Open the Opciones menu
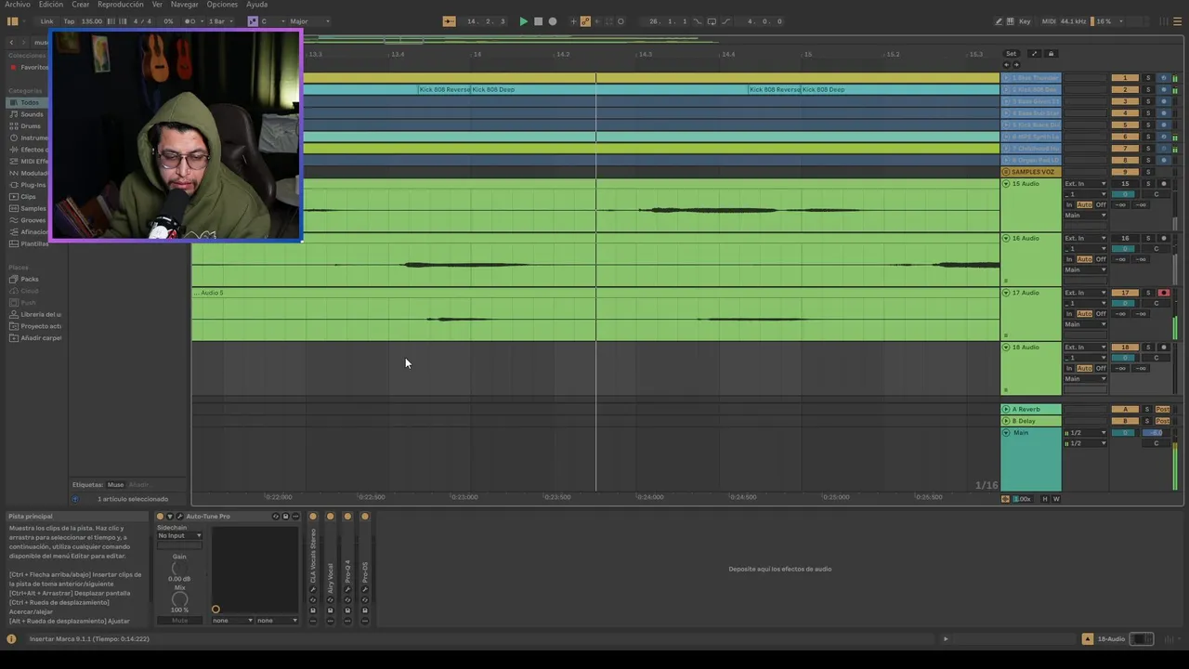 pos(222,5)
